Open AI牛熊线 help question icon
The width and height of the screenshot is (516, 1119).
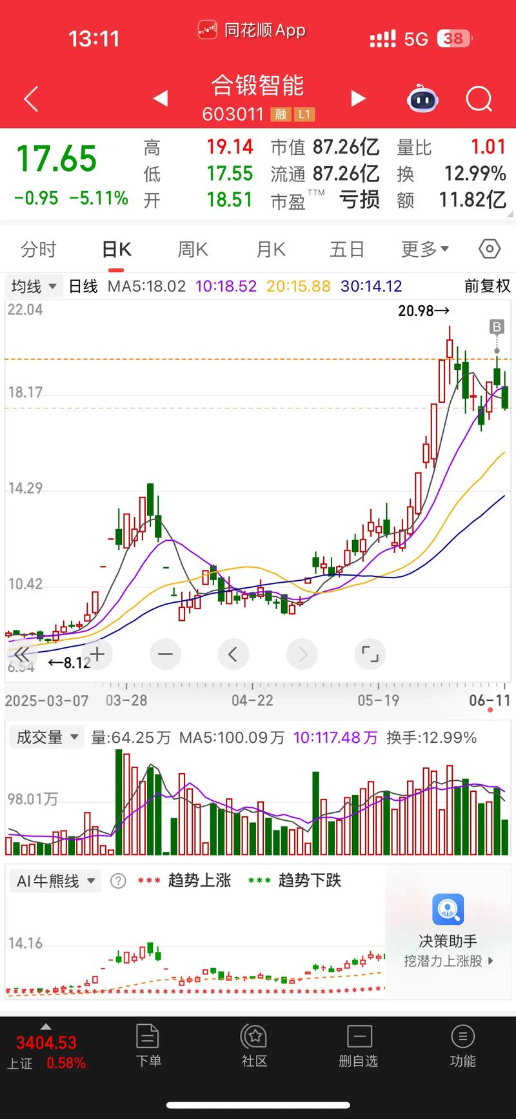click(x=118, y=881)
